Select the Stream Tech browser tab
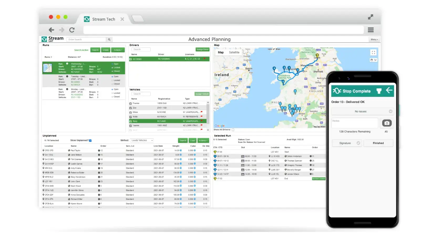The image size is (427, 235). pos(104,19)
